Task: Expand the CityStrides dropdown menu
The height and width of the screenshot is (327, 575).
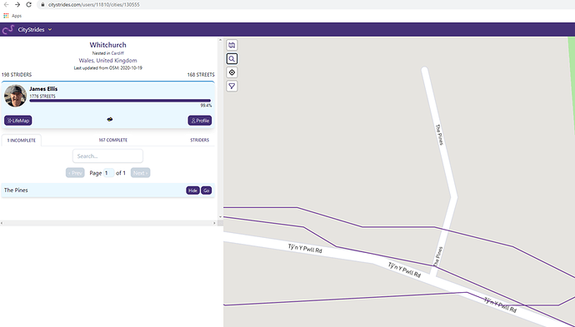Action: point(50,30)
